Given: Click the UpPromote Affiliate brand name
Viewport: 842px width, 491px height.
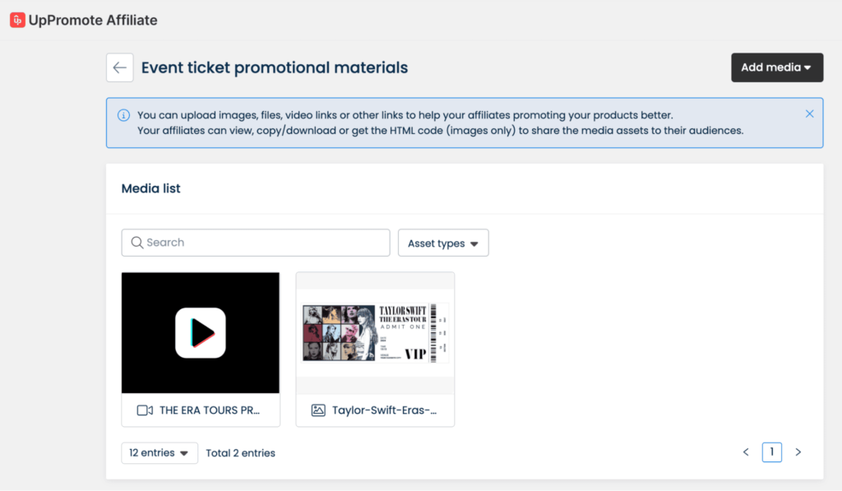Looking at the screenshot, I should click(92, 20).
